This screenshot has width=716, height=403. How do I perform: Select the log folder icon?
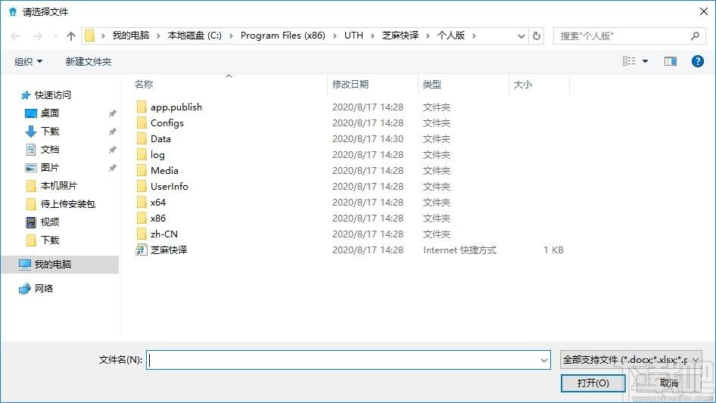point(142,155)
